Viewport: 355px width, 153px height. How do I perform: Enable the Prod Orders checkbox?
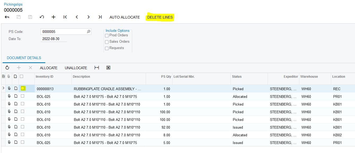pos(107,36)
